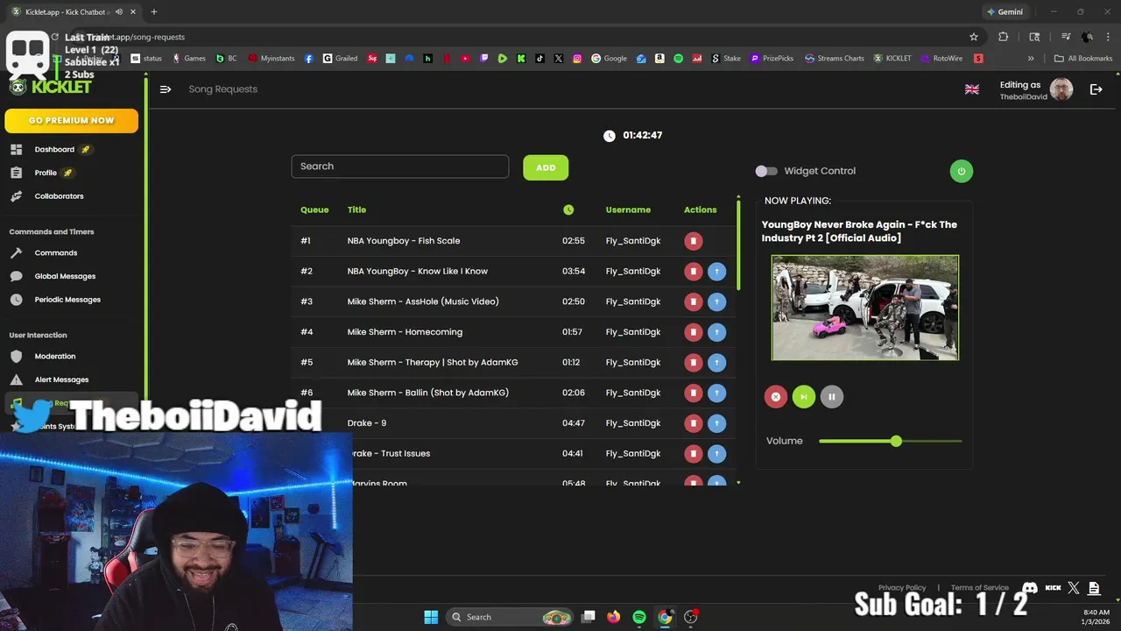
Task: Click the GO PREMIUM NOW button
Action: click(x=72, y=120)
